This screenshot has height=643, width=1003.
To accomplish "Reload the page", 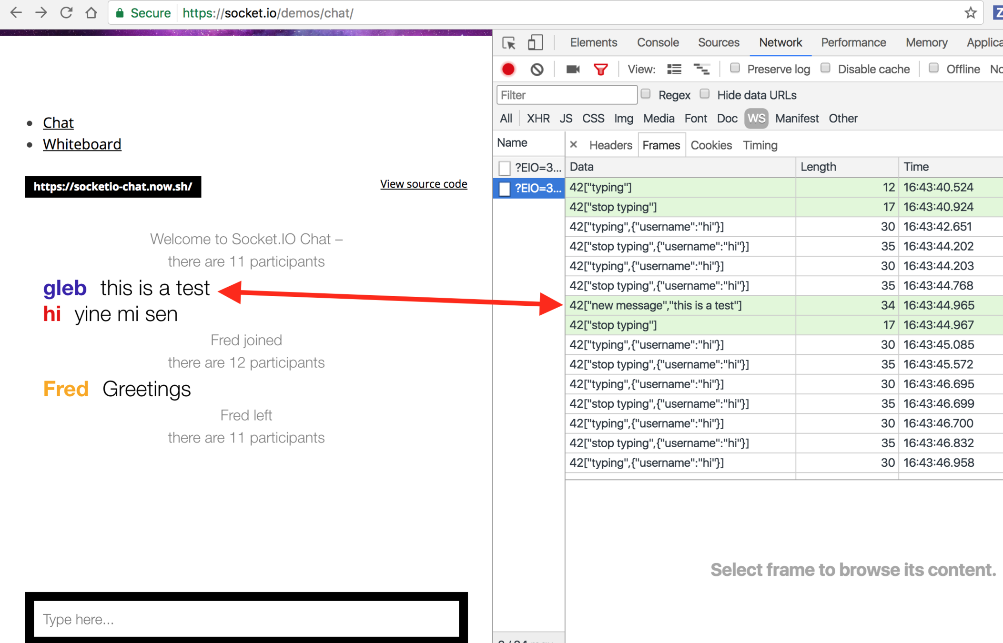I will click(x=66, y=13).
